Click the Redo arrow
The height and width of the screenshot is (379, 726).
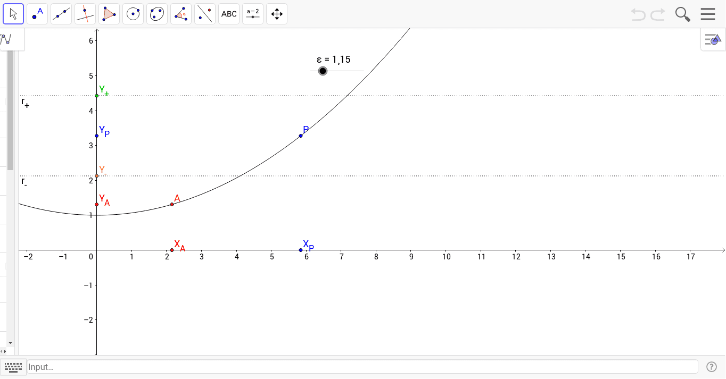tap(658, 14)
